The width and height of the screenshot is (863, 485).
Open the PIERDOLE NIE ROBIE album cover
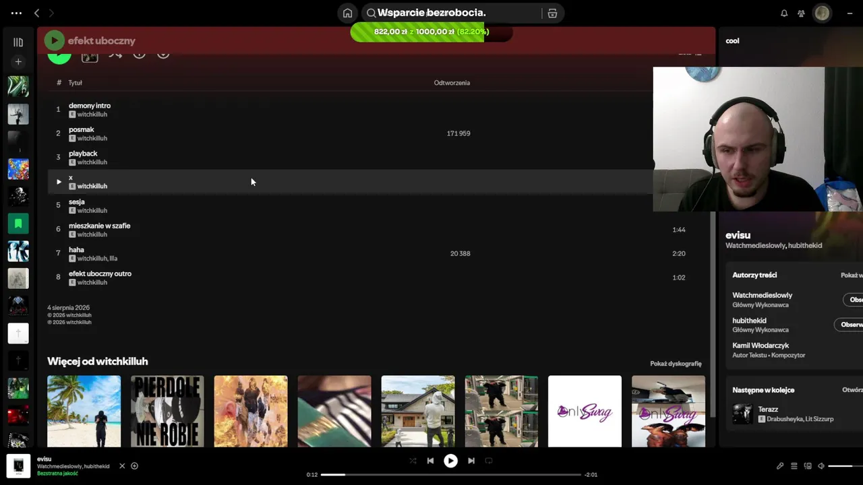pos(167,412)
